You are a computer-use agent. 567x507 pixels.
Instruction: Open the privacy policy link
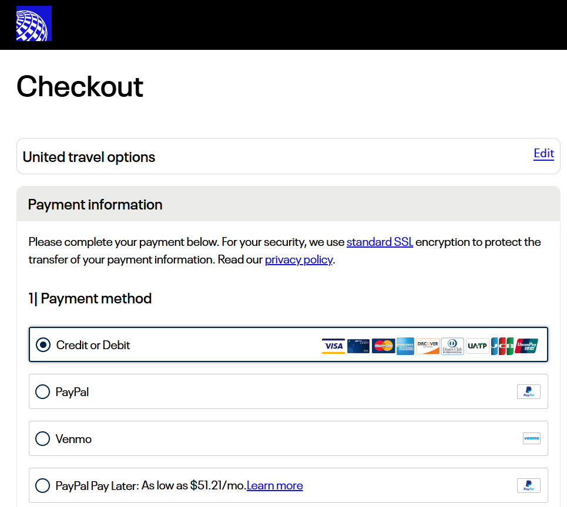(x=298, y=259)
